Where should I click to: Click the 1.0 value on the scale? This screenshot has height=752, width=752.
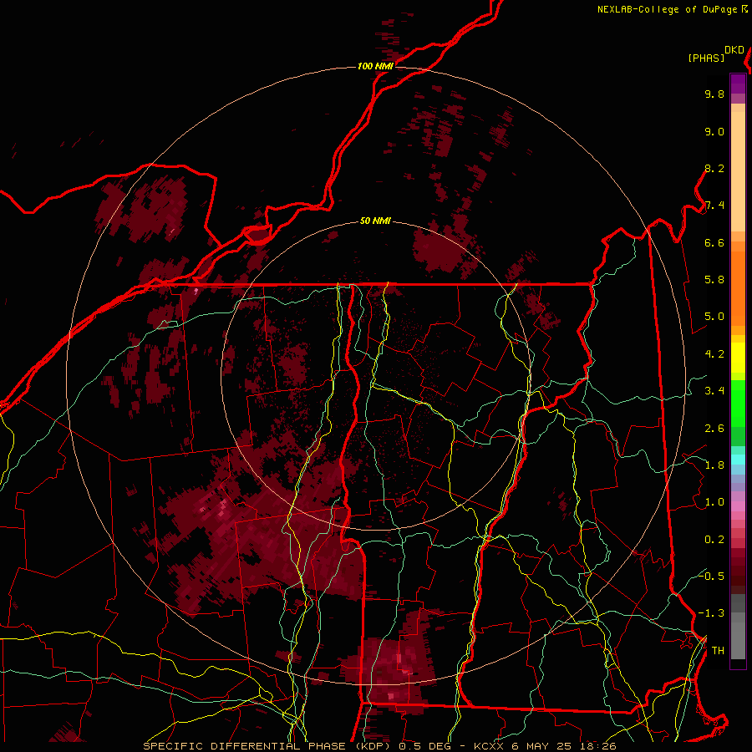pyautogui.click(x=714, y=502)
